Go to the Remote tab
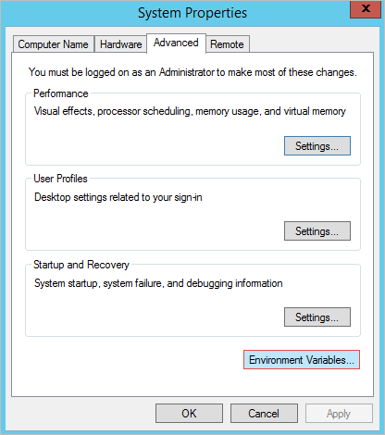This screenshot has height=435, width=385. 227,44
